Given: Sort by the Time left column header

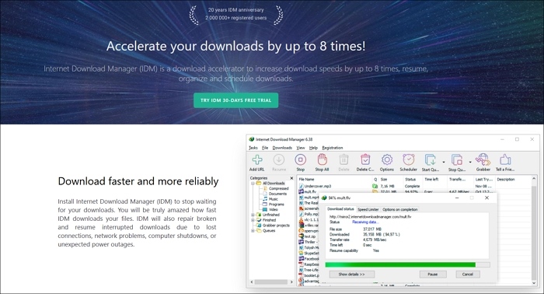Looking at the screenshot, I should tap(431, 179).
